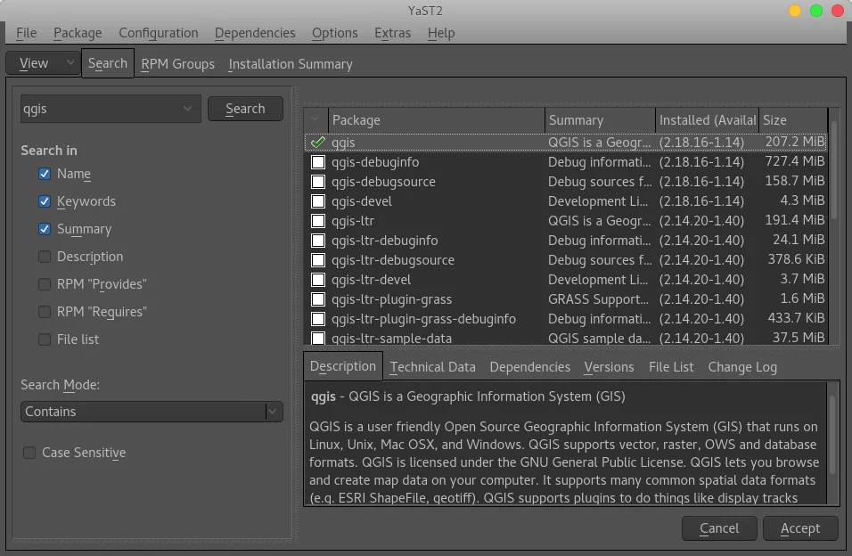Open the Search Mode Contains combo box
The width and height of the screenshot is (852, 556).
click(x=152, y=412)
